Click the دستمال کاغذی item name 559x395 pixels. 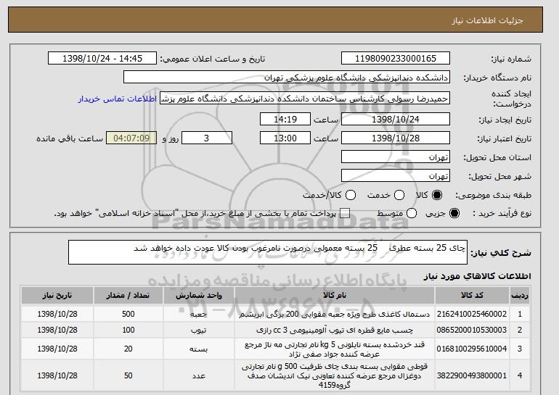click(x=335, y=315)
